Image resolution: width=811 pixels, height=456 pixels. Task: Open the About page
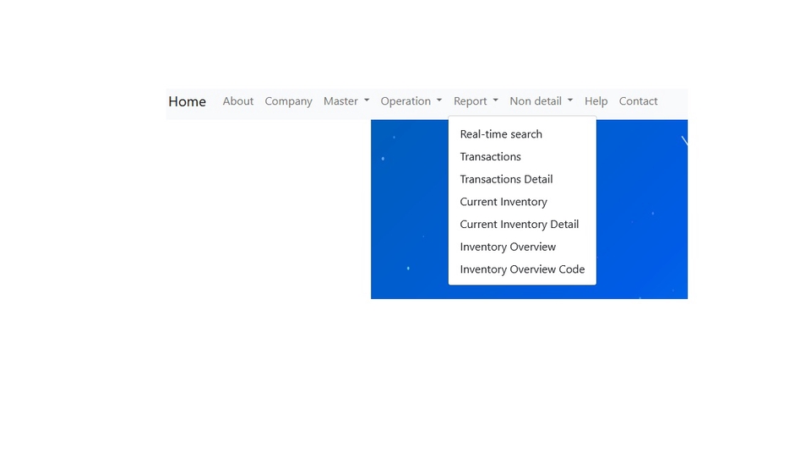pos(237,101)
